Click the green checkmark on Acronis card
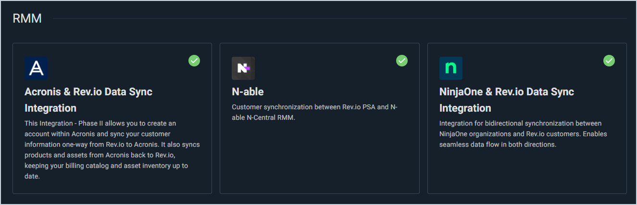637x205 pixels. (x=194, y=61)
